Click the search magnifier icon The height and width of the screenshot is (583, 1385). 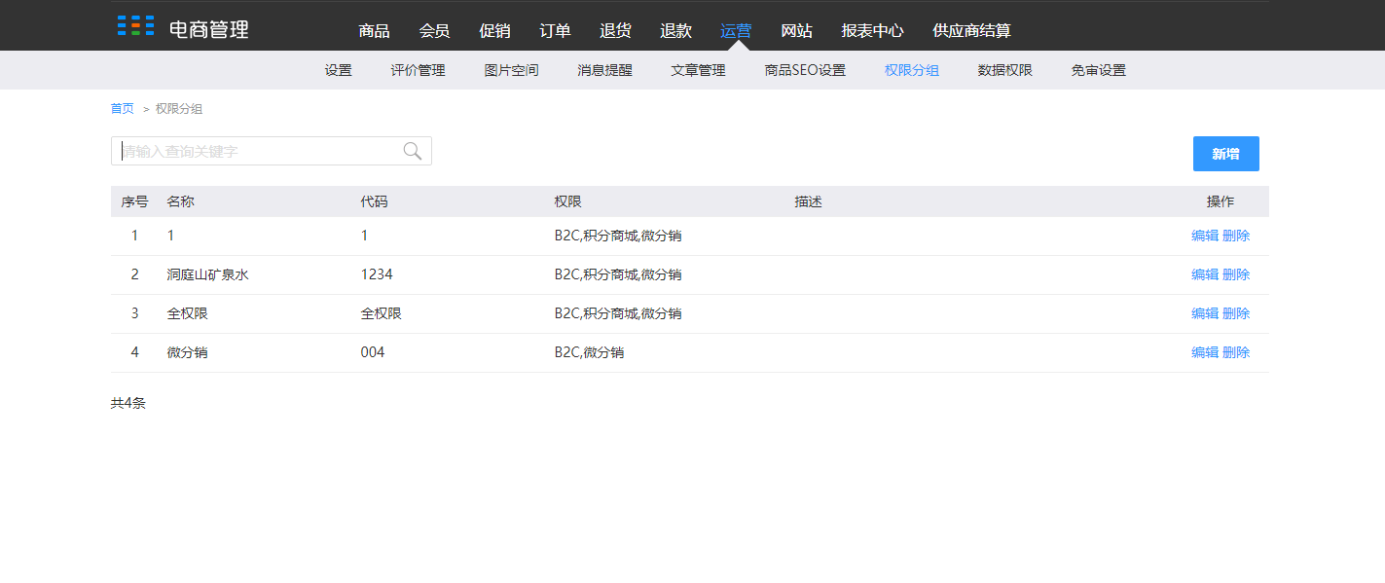(413, 151)
